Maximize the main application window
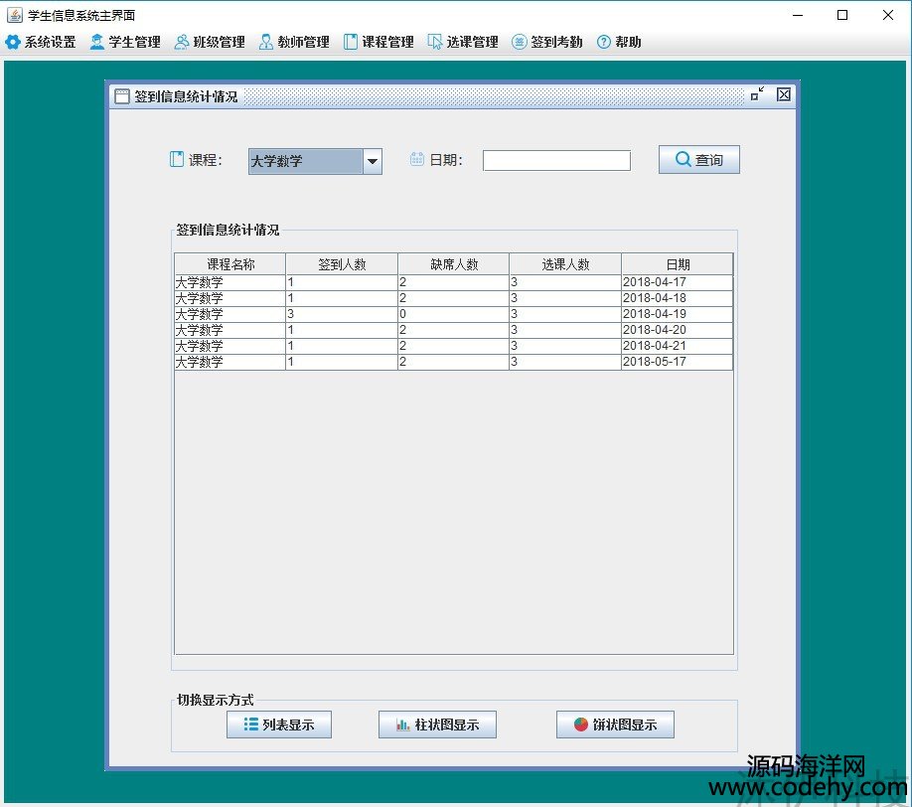 pos(842,15)
